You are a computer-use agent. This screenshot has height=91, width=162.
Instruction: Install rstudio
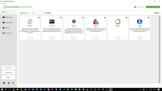[x=139, y=38]
